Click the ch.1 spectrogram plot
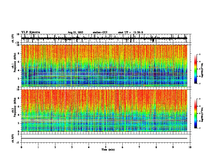This screenshot has width=214, height=165. coord(104,66)
